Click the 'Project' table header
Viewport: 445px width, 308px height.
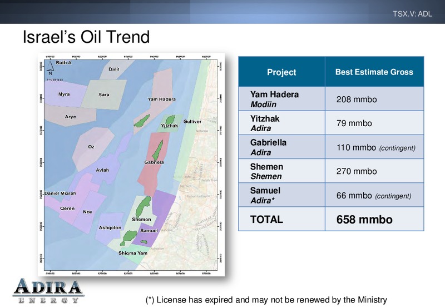pyautogui.click(x=281, y=72)
